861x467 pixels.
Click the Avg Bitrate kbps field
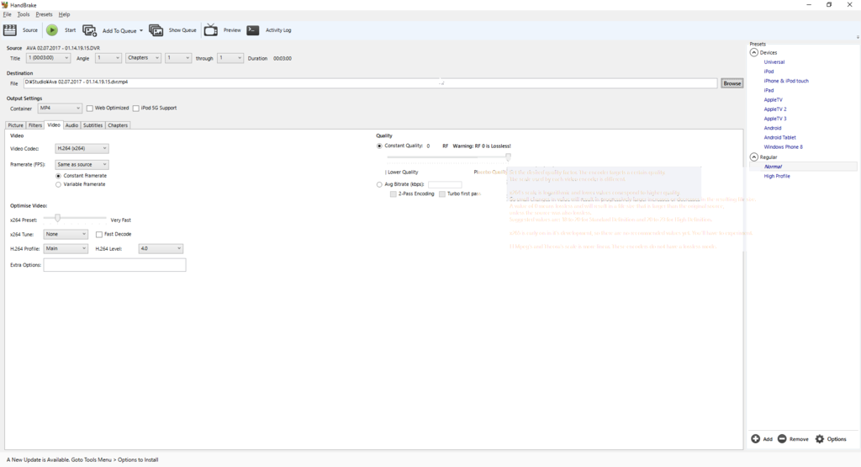tap(445, 184)
